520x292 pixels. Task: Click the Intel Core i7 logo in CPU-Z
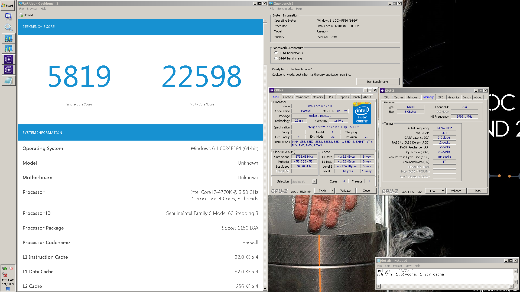click(362, 113)
